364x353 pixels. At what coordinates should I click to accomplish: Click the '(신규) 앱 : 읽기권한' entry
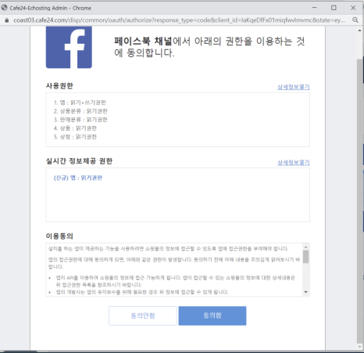(78, 178)
